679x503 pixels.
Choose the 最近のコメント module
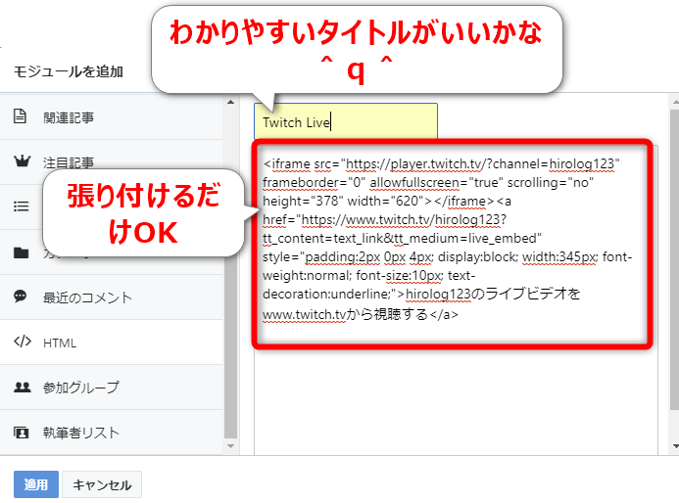tap(112, 297)
